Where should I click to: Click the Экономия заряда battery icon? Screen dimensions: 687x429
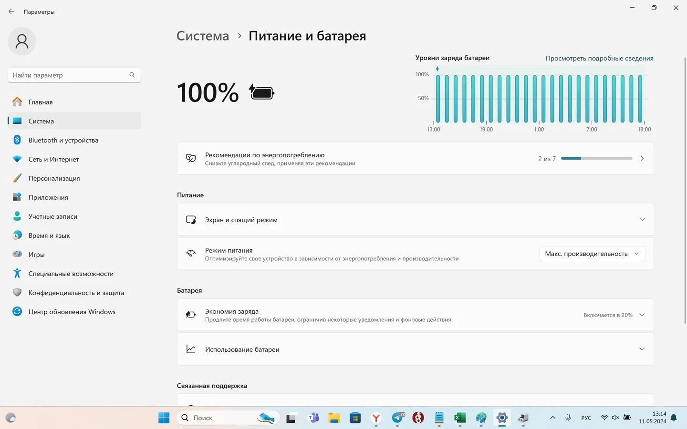pyautogui.click(x=191, y=315)
